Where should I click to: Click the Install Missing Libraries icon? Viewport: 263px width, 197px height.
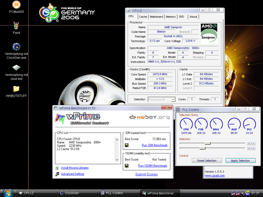[57, 168]
